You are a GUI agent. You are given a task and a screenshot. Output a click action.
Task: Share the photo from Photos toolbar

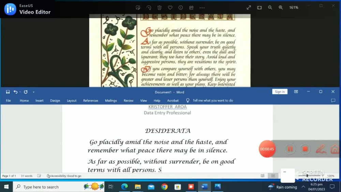191,8
